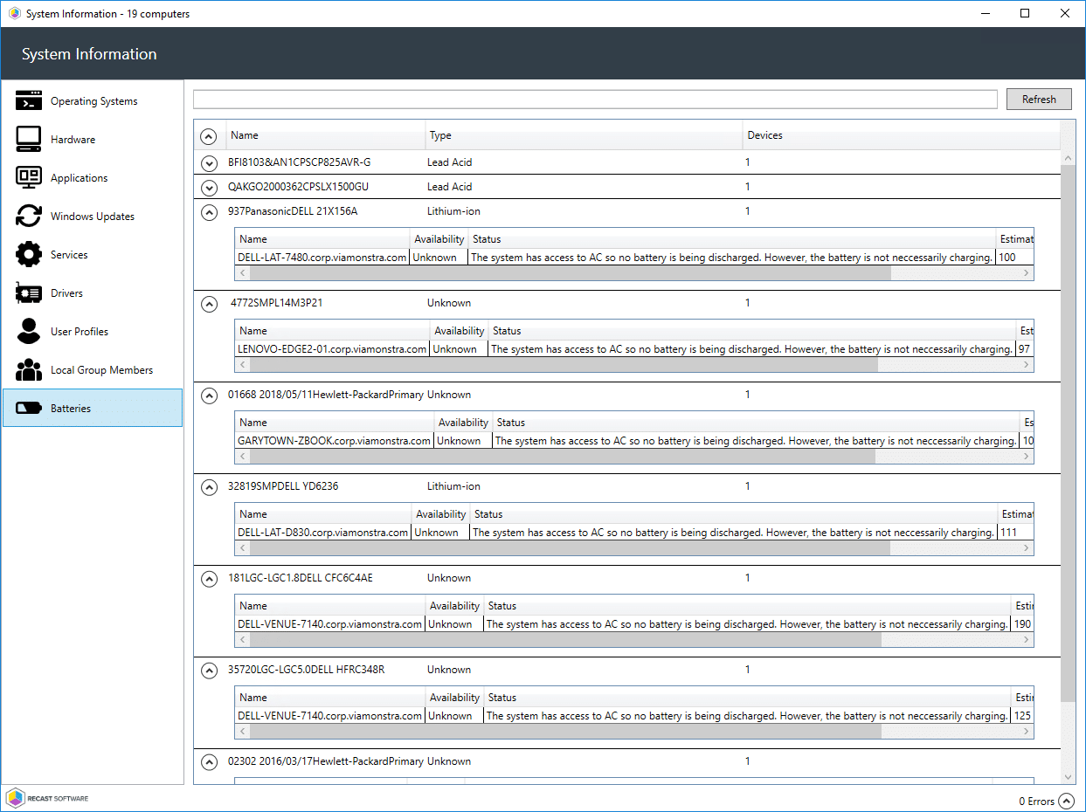Maximize the System Information window
1086x812 pixels.
[x=1025, y=13]
